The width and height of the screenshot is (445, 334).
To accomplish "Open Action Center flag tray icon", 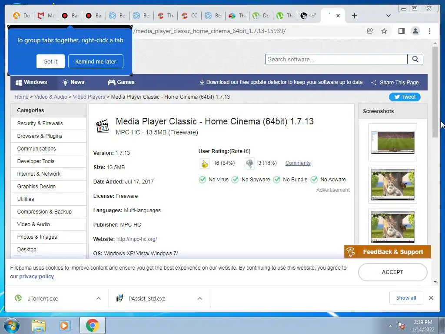I will pos(401,326).
